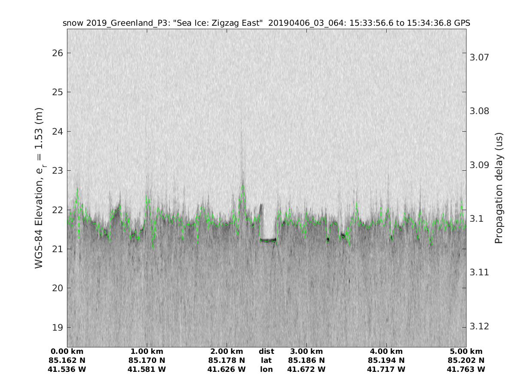The height and width of the screenshot is (386, 515).
Task: Click the 3.00 km distance label
Action: 306,351
